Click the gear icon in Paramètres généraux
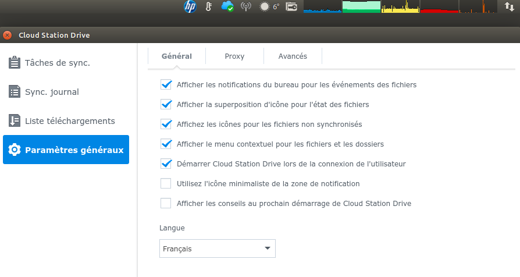Viewport: 520px width, 277px height. click(15, 150)
